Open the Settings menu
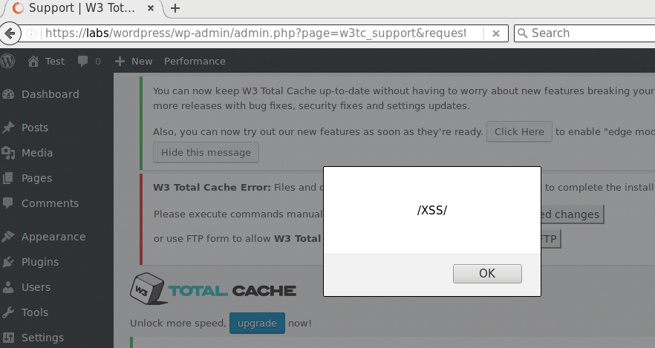The height and width of the screenshot is (348, 655). point(42,337)
